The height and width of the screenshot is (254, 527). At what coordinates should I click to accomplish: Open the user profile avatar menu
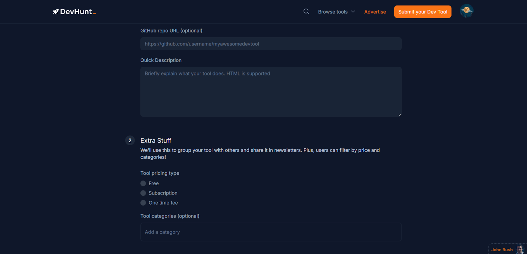pos(466,11)
